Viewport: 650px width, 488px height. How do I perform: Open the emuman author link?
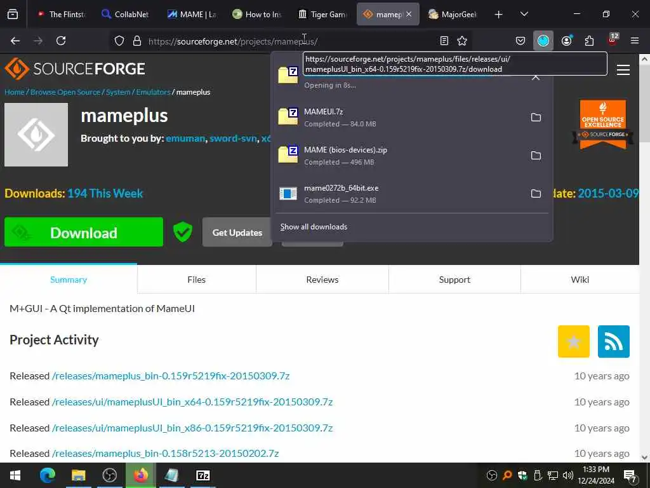185,139
